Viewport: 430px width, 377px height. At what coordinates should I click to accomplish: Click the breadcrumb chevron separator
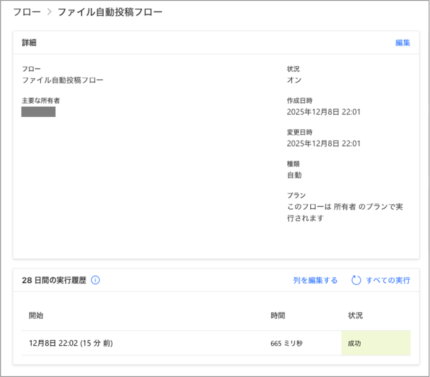(x=49, y=12)
